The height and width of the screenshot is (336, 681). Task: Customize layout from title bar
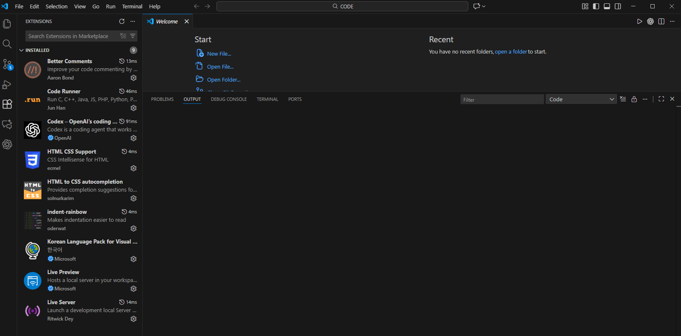pyautogui.click(x=585, y=6)
